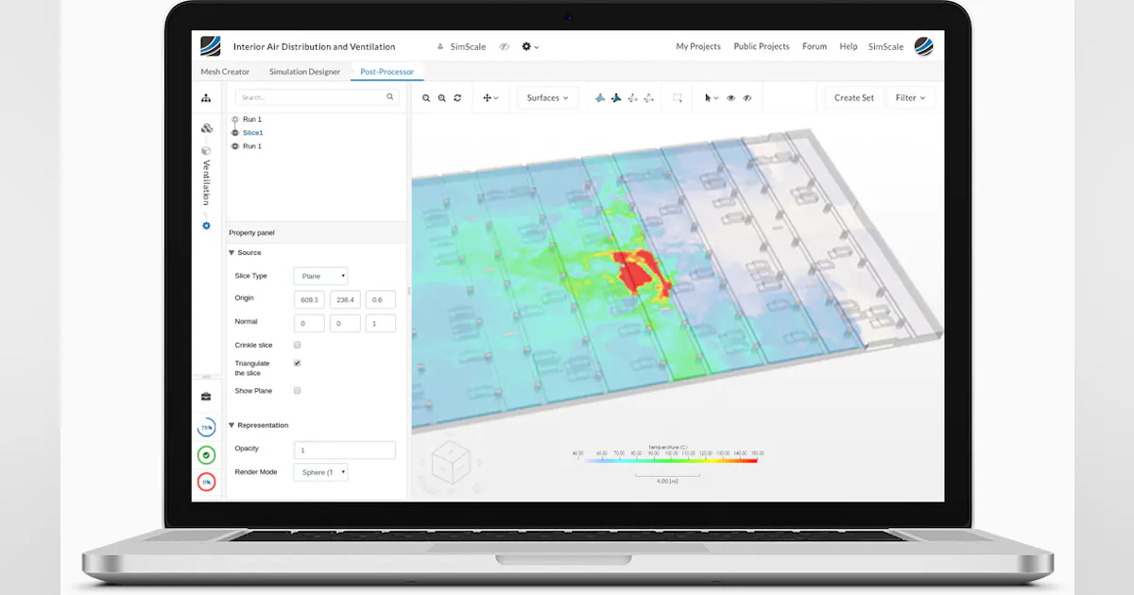Click the project visibility eye icon beside SimScale owner
1134x595 pixels.
pos(505,46)
